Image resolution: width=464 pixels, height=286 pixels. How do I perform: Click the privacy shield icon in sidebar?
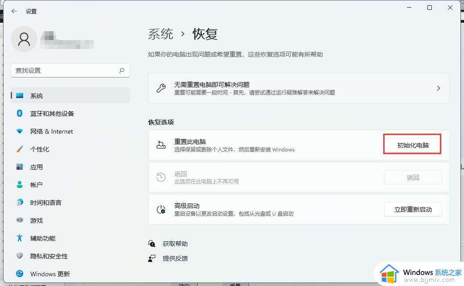tap(20, 256)
